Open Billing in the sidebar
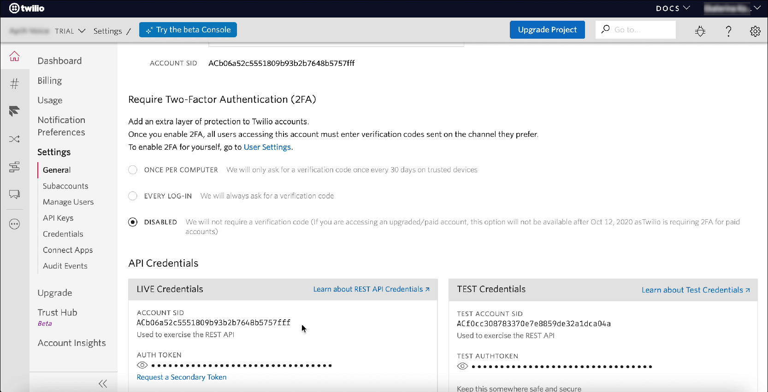 [50, 81]
